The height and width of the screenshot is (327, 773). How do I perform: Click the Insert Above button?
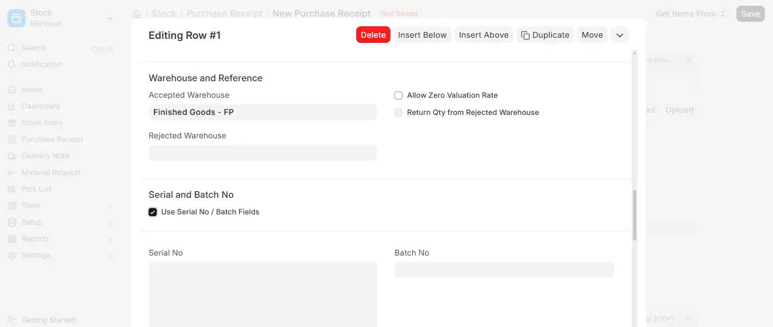coord(484,35)
